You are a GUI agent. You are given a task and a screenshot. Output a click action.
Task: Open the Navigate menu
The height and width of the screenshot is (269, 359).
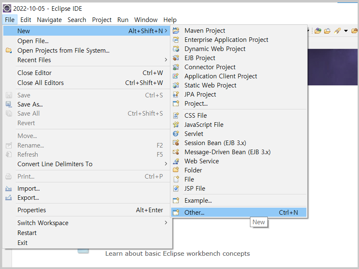pyautogui.click(x=49, y=20)
